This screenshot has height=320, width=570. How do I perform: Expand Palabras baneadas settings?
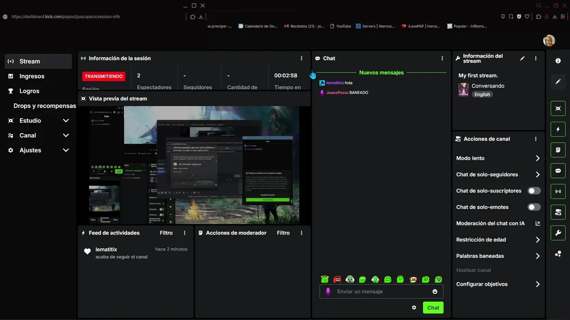pos(498,256)
